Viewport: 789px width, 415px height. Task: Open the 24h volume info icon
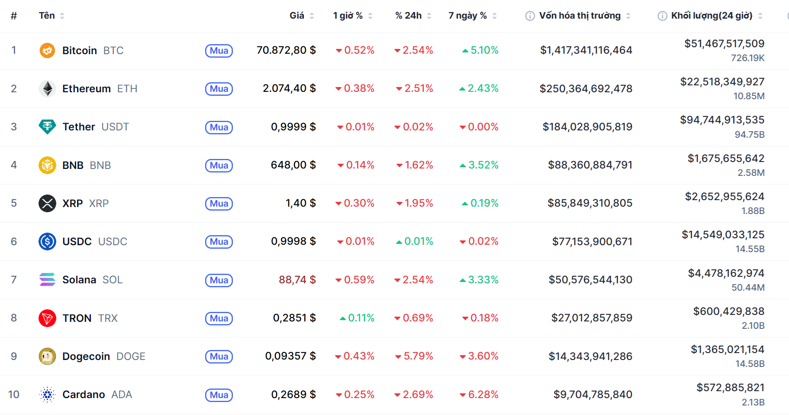click(662, 16)
